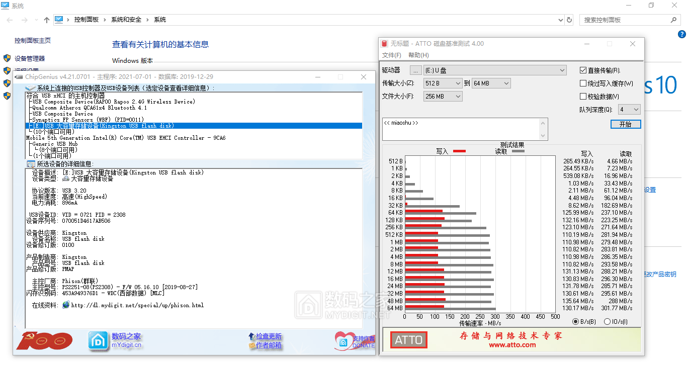The width and height of the screenshot is (687, 366).
Task: Open address bar history dropdown arrow
Action: tap(561, 20)
